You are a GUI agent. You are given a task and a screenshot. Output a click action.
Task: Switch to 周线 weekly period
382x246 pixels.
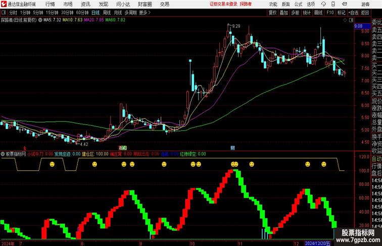tap(107, 13)
